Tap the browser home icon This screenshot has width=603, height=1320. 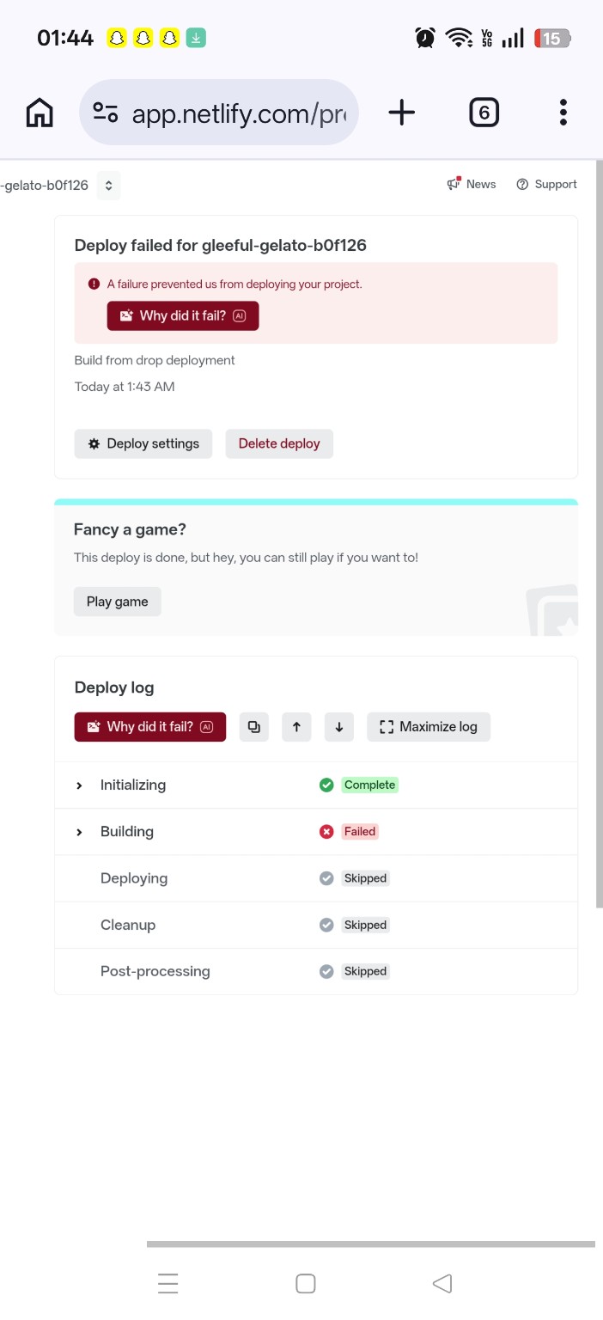point(40,113)
